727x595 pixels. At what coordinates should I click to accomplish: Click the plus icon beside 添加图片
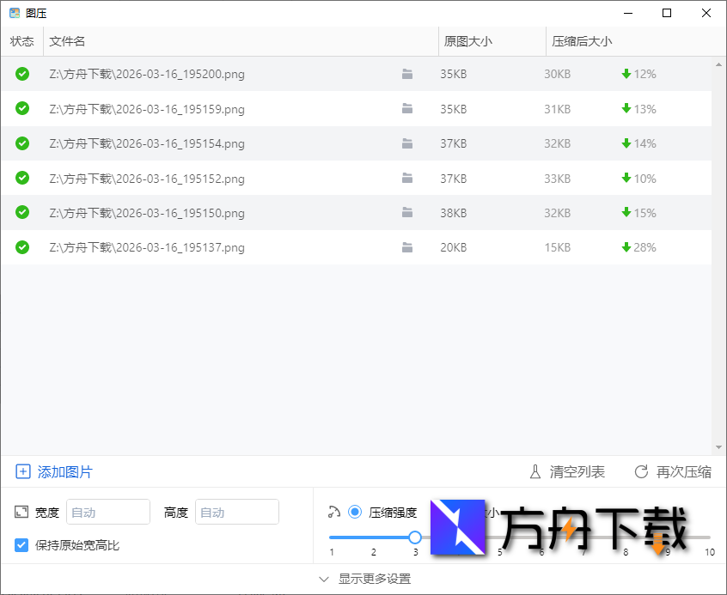point(24,471)
